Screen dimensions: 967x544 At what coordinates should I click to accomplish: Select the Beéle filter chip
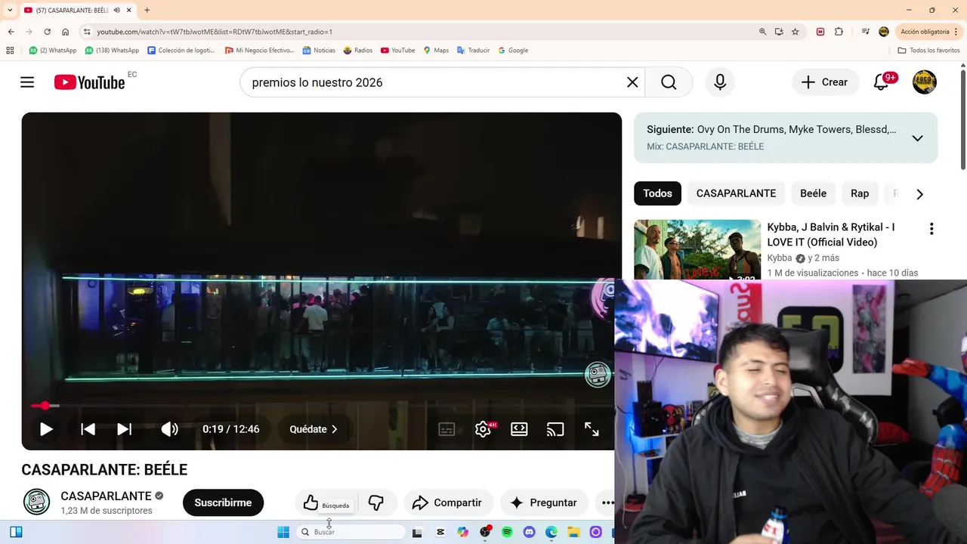point(813,193)
